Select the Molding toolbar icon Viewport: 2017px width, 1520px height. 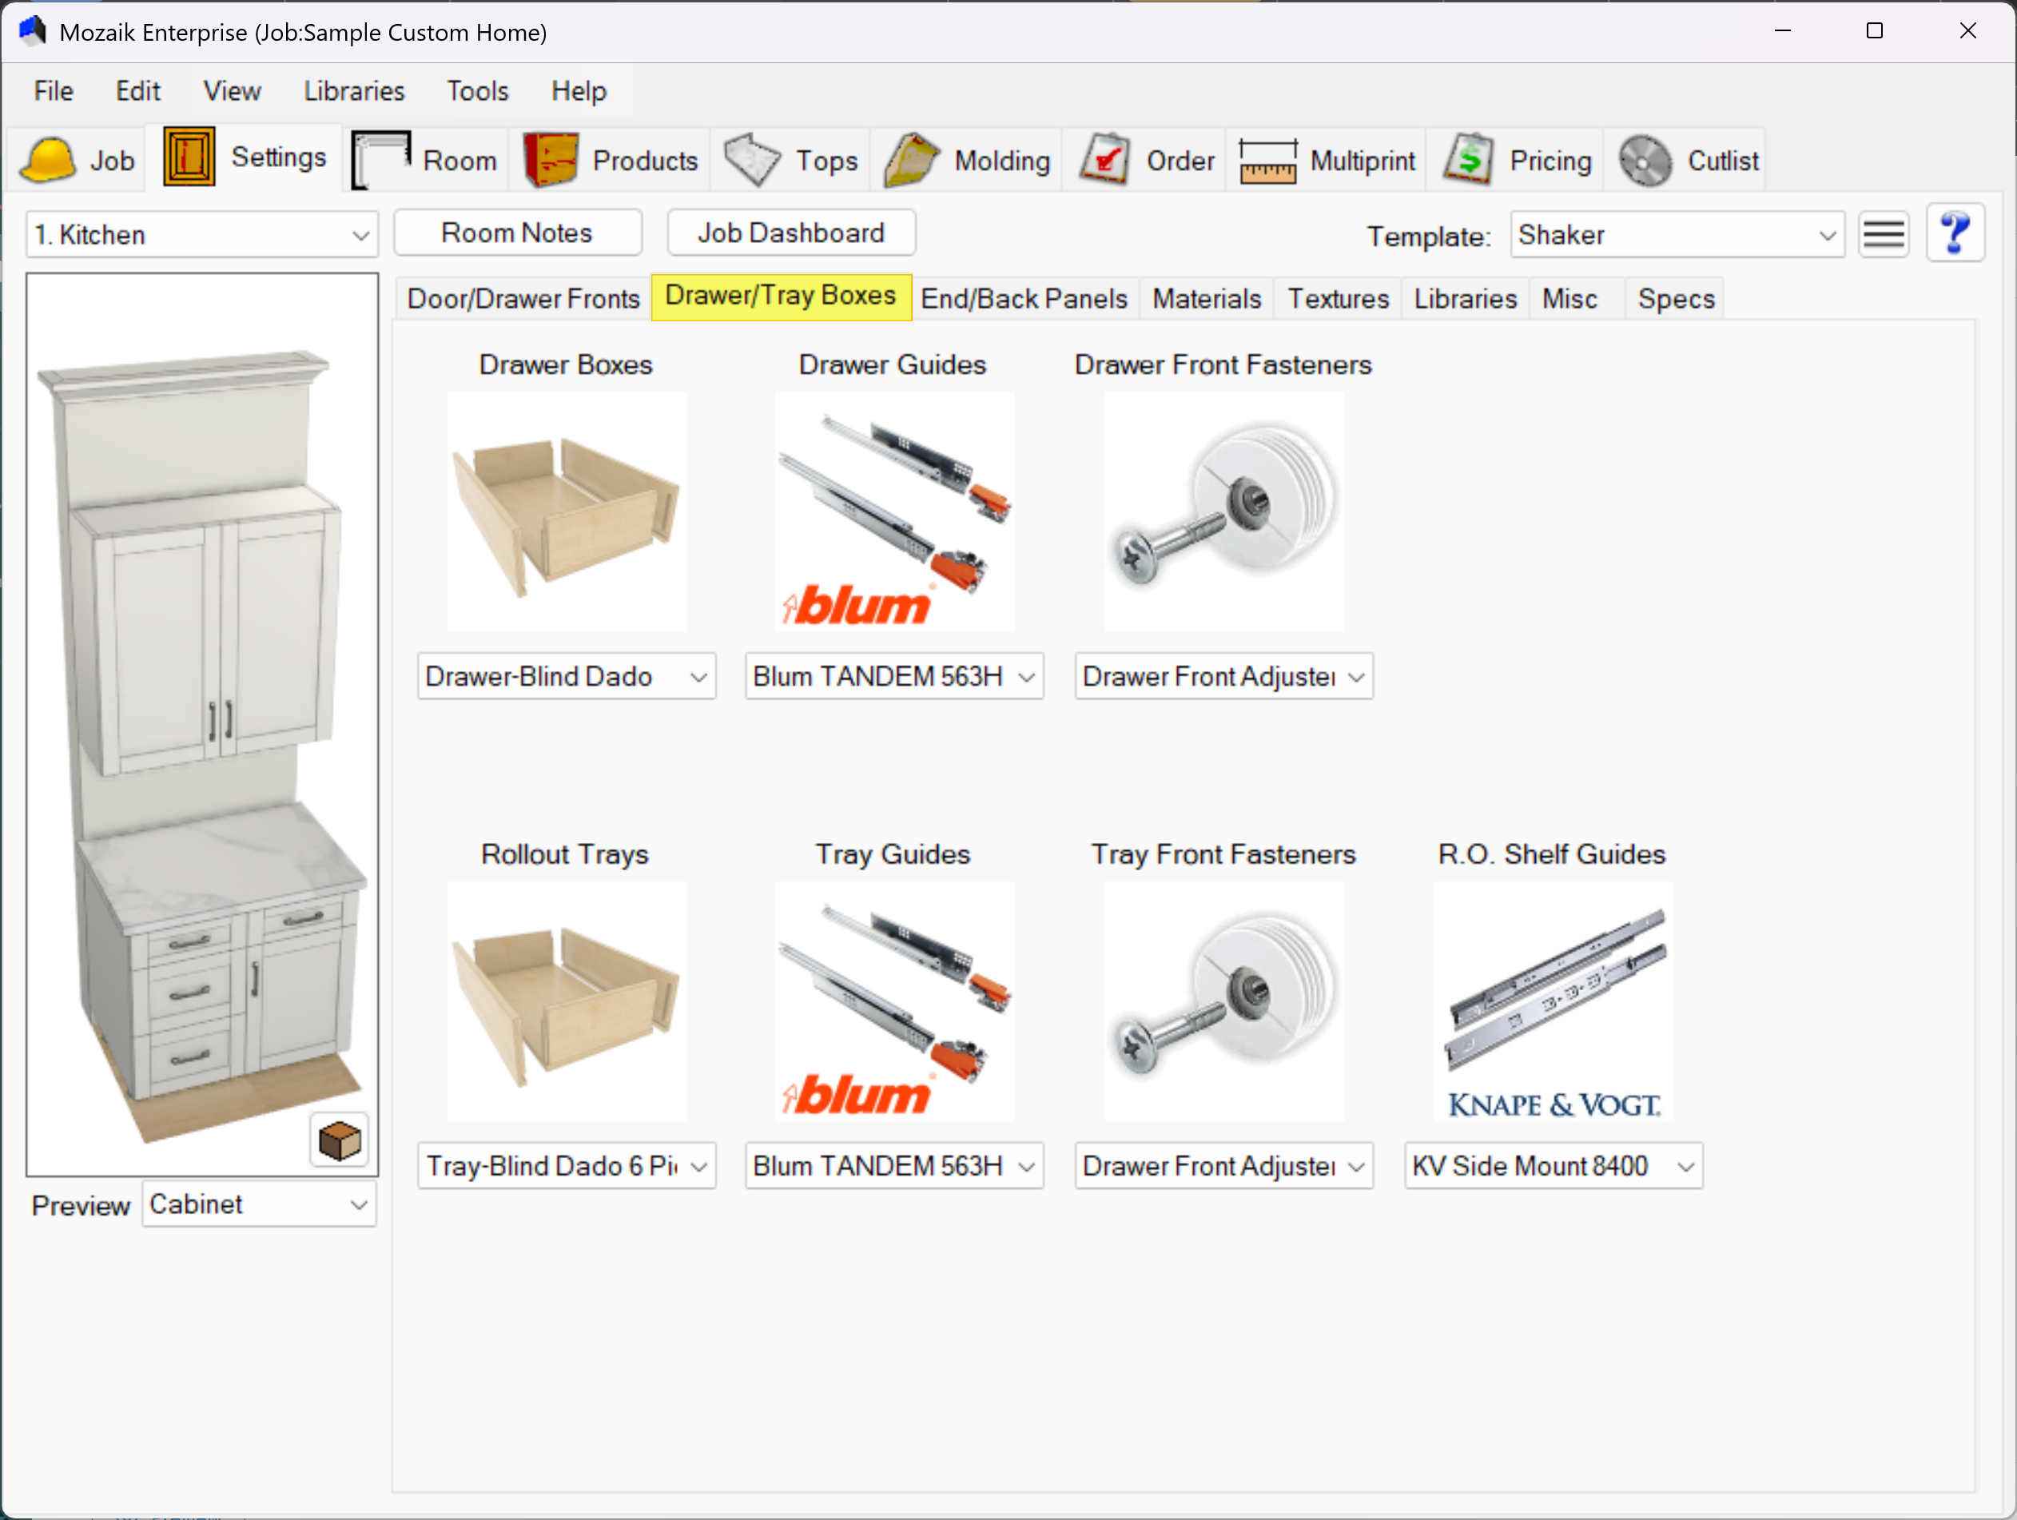[x=911, y=161]
